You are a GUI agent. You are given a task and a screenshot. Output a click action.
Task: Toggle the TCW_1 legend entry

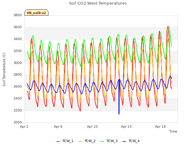(x=65, y=141)
